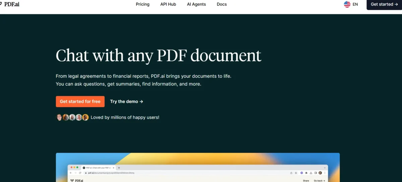Click the first user avatar

click(x=59, y=117)
